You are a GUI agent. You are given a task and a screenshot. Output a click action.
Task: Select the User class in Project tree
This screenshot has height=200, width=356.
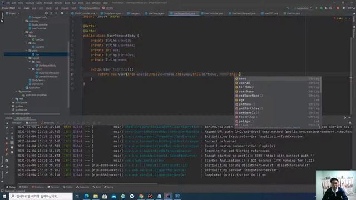(36, 54)
